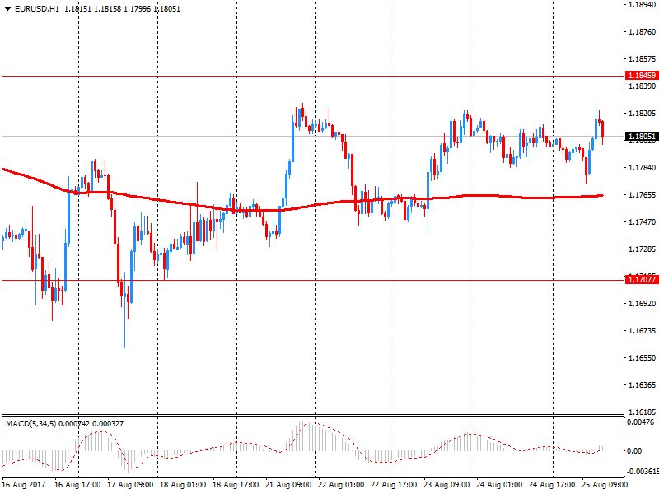Open the chart menu triangle beside EURUSD,H1
Viewport: 659px width, 494px height.
tap(8, 9)
